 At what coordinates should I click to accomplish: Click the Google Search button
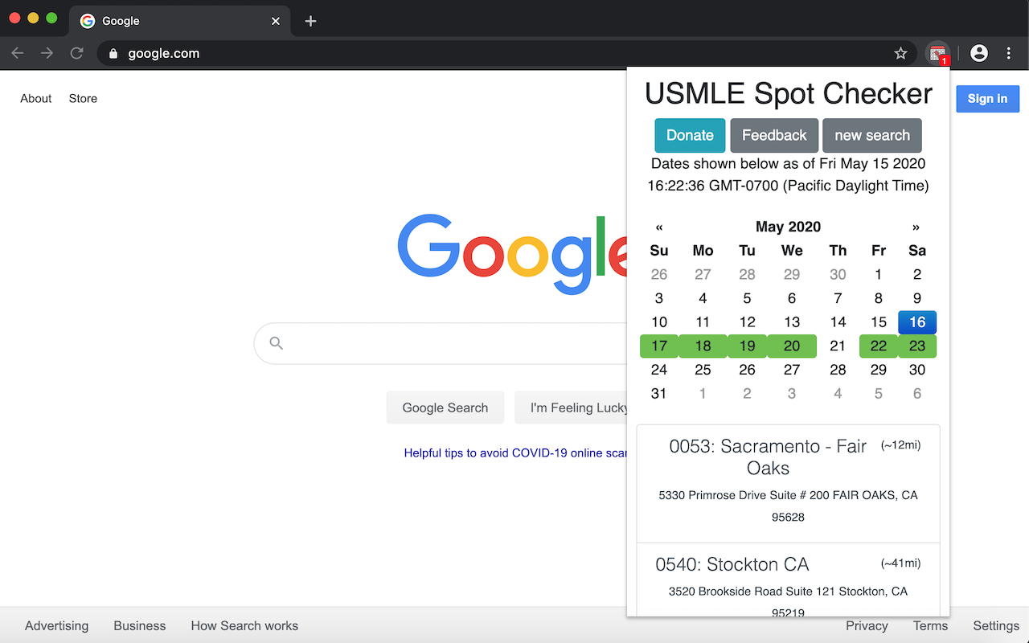click(x=445, y=408)
